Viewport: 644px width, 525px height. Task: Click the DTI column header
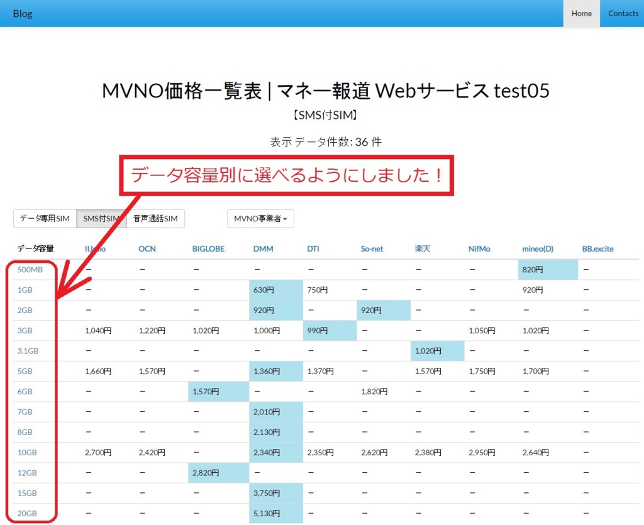pyautogui.click(x=313, y=249)
